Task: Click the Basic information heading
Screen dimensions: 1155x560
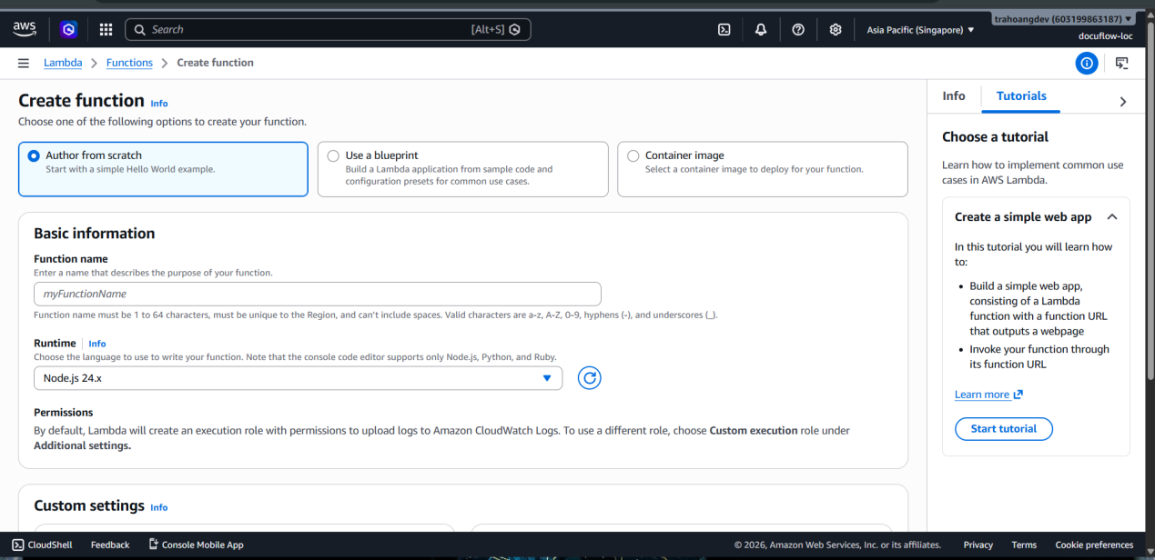Action: click(x=95, y=234)
